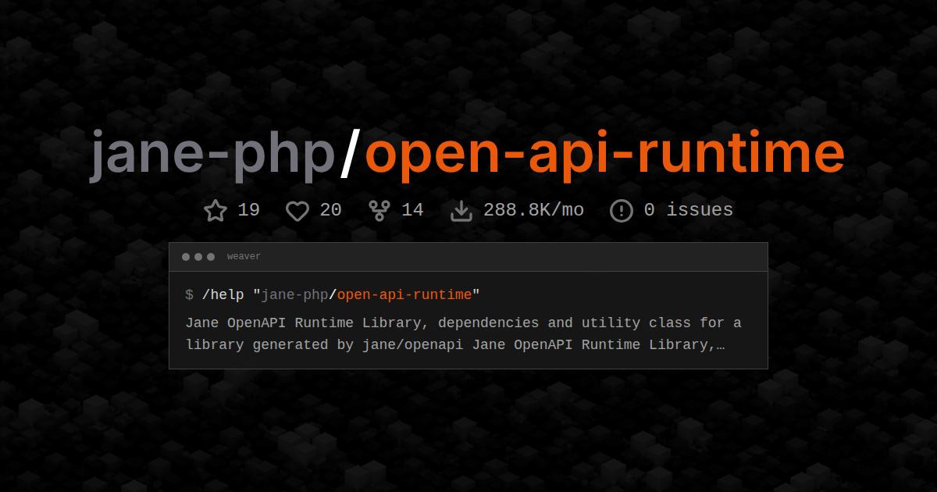Click 'jane-php' inside the terminal command
The height and width of the screenshot is (492, 937).
point(294,294)
